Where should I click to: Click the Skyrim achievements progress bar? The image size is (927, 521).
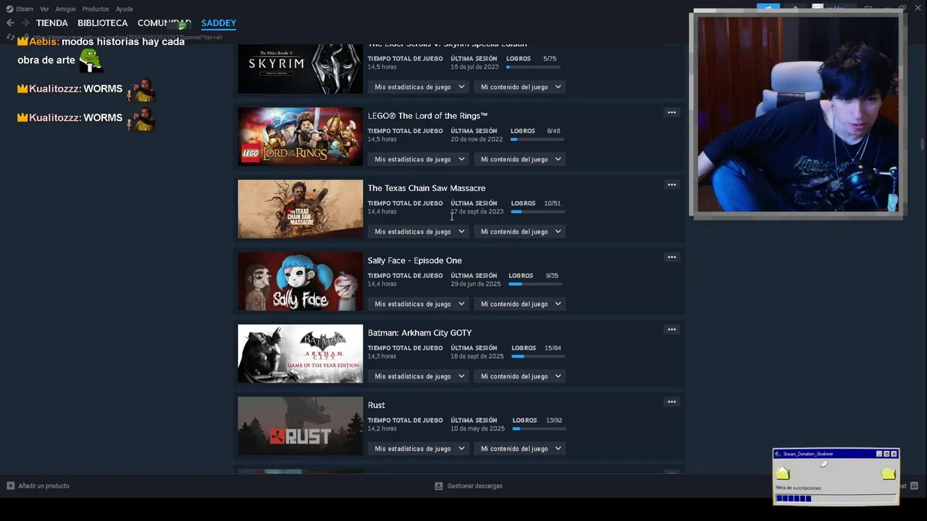(x=533, y=67)
